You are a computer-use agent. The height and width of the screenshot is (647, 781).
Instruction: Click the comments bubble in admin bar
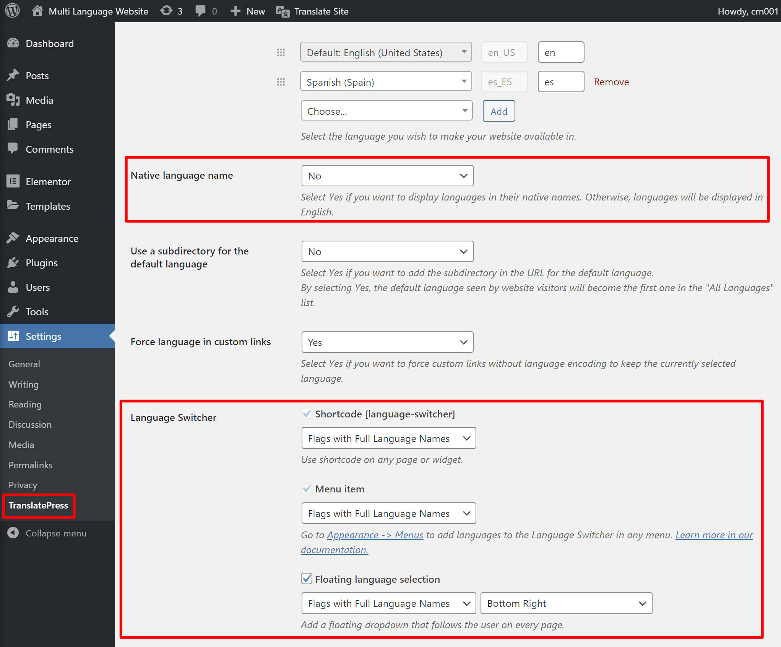pyautogui.click(x=200, y=11)
